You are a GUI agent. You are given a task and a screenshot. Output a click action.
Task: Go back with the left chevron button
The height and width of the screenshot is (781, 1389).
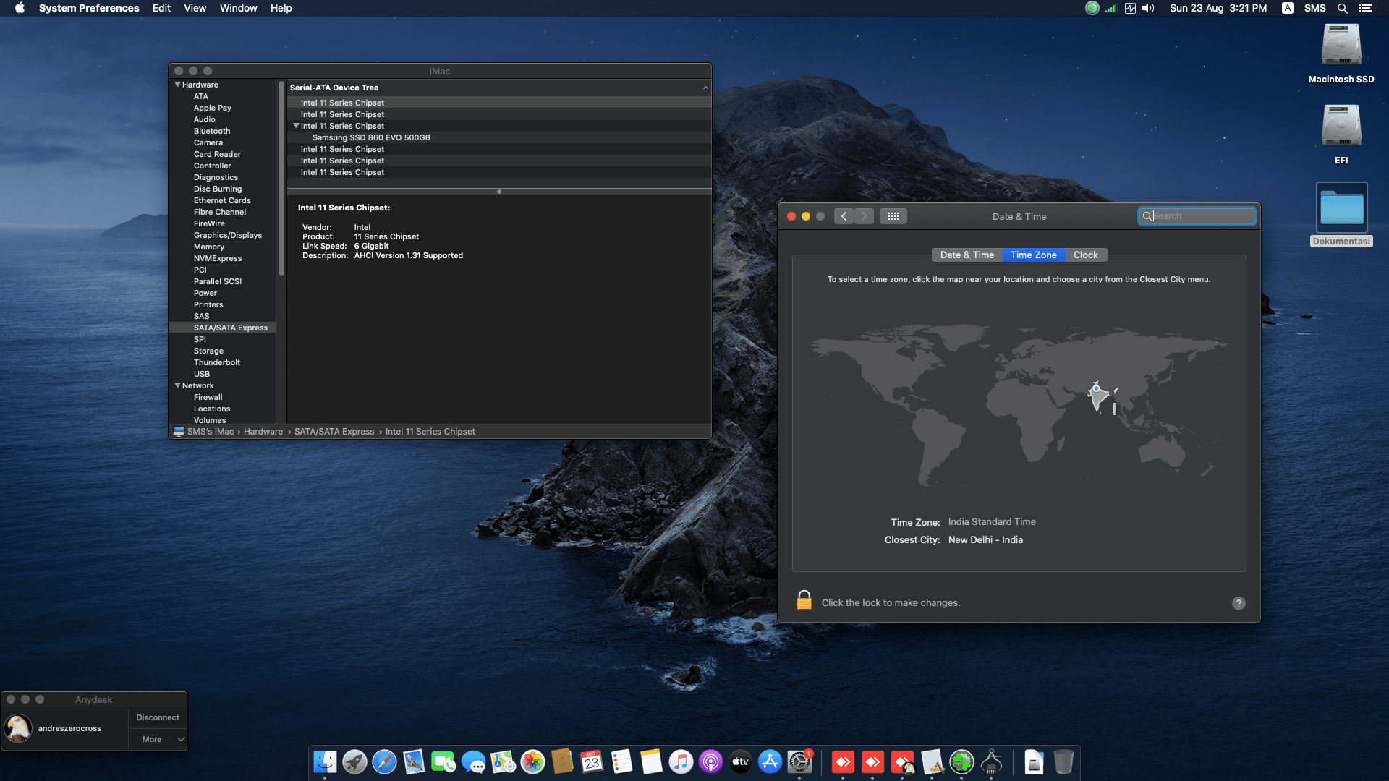[844, 216]
